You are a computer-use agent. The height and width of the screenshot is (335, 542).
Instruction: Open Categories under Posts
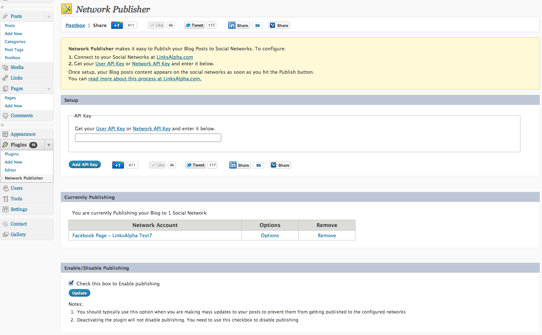pos(15,42)
